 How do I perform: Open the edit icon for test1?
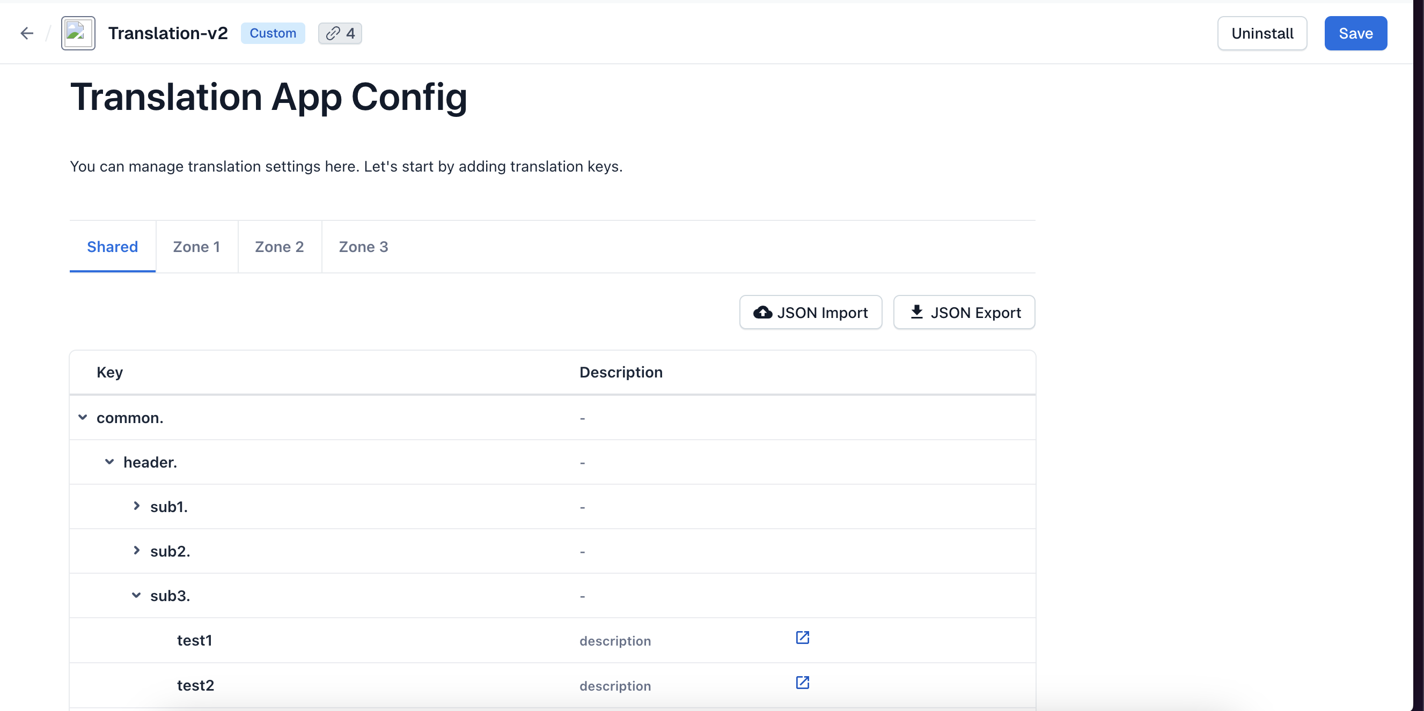coord(802,638)
